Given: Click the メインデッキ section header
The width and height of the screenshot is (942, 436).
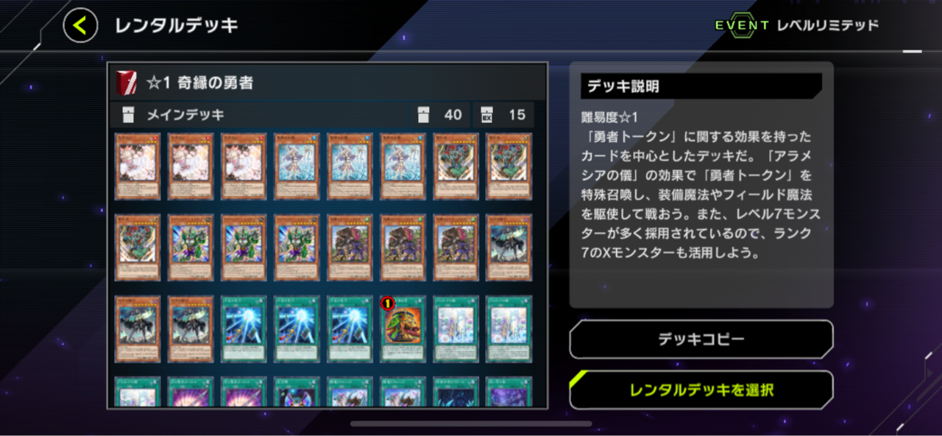Looking at the screenshot, I should 185,115.
